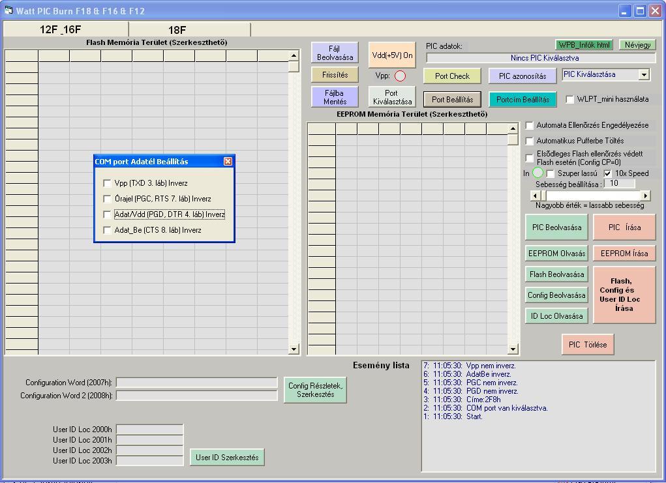The height and width of the screenshot is (483, 666).
Task: Toggle Elsődleges Flash ellenőrzés checkbox
Action: (x=529, y=158)
